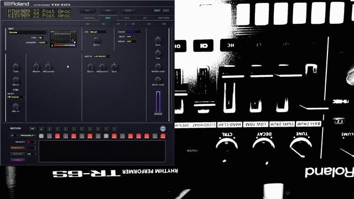The image size is (354, 199).
Task: Adjust the Gain knob above Pan
Action: 158,40
